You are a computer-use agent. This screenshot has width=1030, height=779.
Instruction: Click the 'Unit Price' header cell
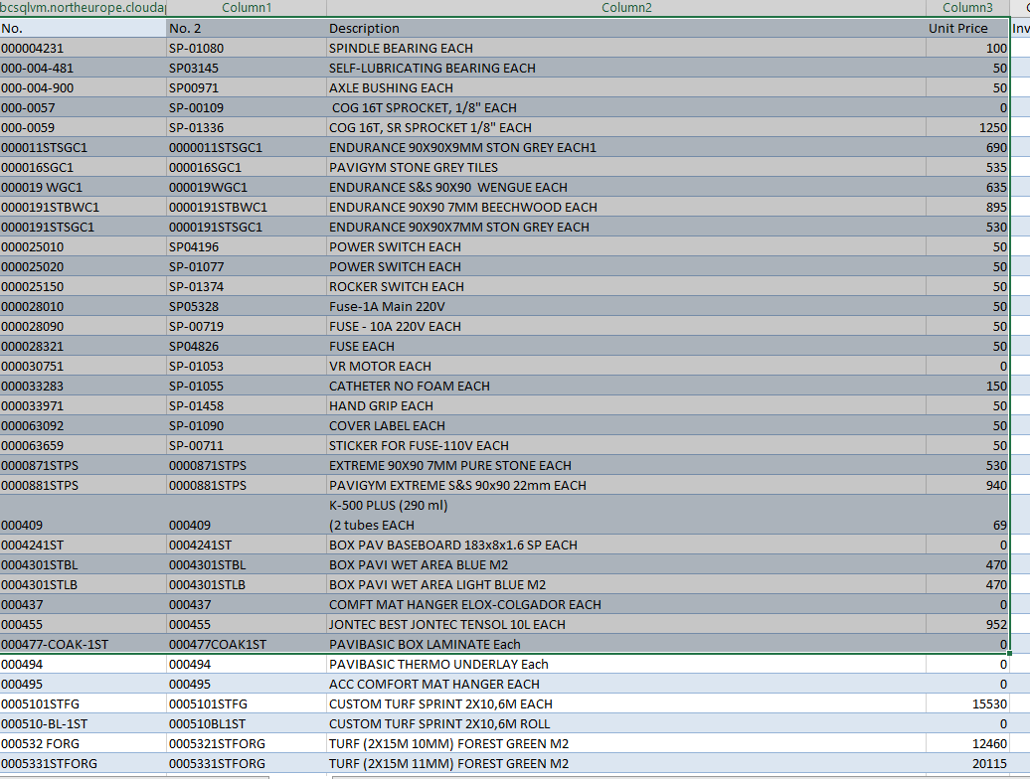tap(967, 28)
